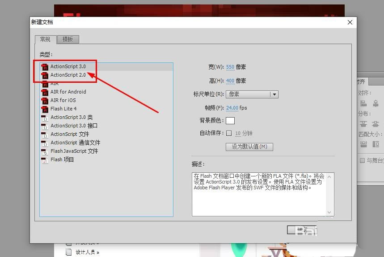Pick the AIR document type icon
Image resolution: width=384 pixels, height=257 pixels.
(x=45, y=84)
